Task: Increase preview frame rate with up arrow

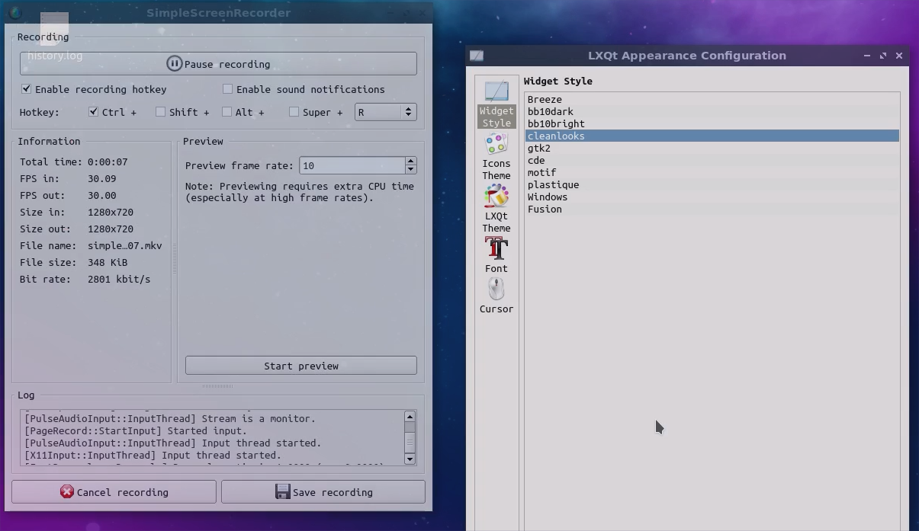Action: [410, 161]
